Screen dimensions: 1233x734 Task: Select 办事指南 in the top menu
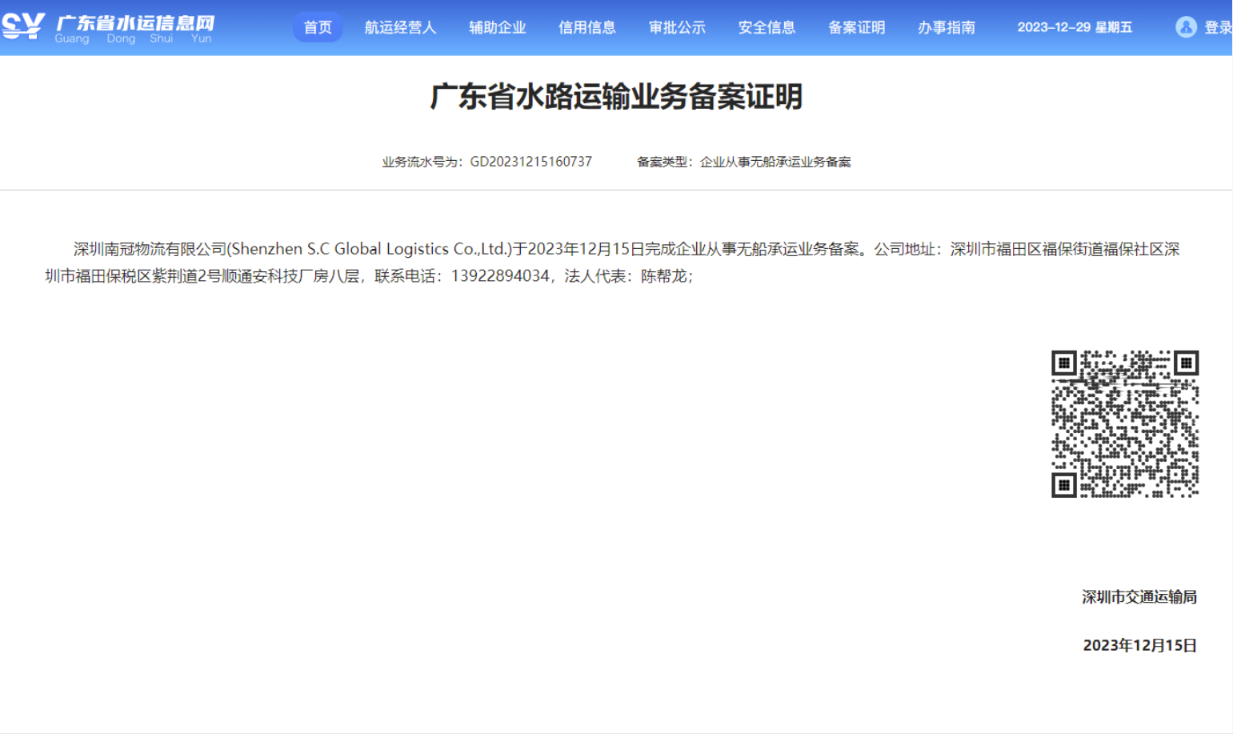[946, 27]
